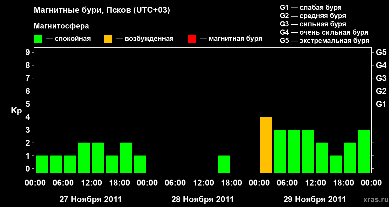Click the 12:00–15:00 bar on 27 Ноября

(98, 158)
